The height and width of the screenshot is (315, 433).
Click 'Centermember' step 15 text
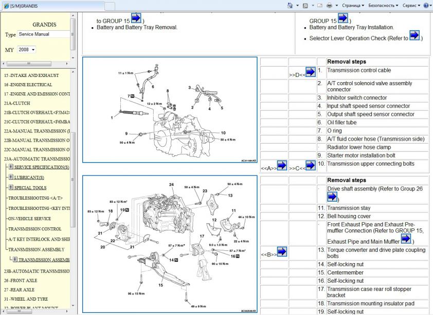345,272
